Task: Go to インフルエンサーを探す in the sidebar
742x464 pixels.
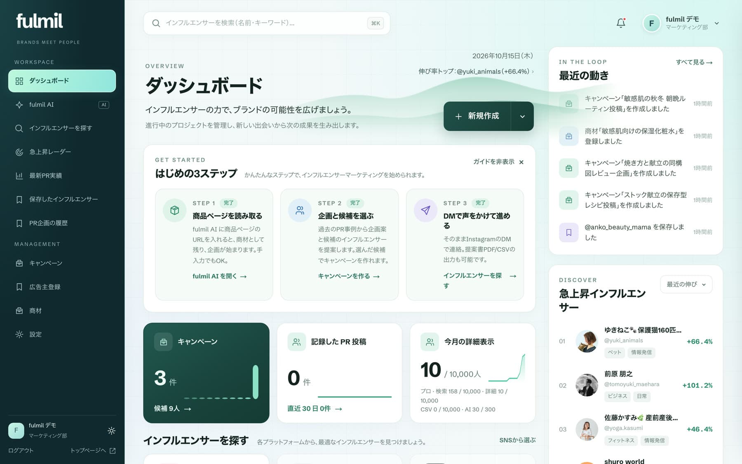Action: click(x=62, y=128)
